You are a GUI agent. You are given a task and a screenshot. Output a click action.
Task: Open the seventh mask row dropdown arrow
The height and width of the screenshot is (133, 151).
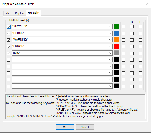pos(110,66)
